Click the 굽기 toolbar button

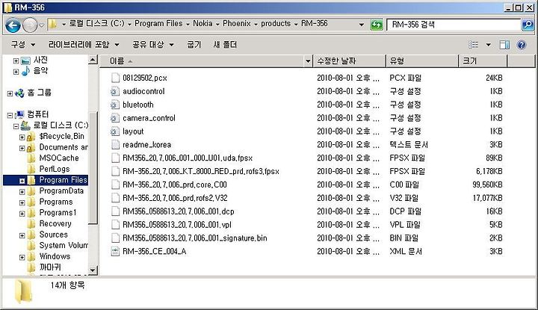(x=194, y=45)
